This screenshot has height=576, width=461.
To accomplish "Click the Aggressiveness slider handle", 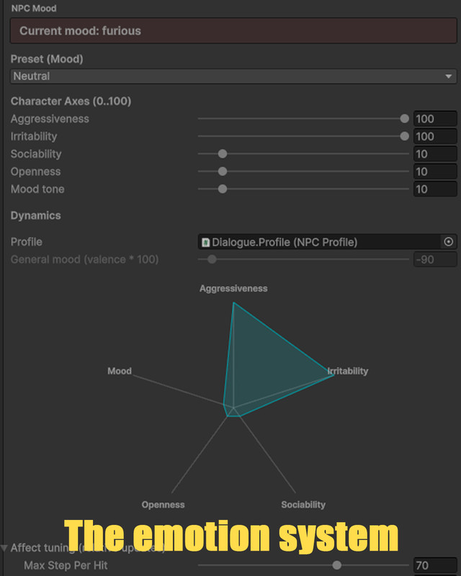I will pos(404,119).
